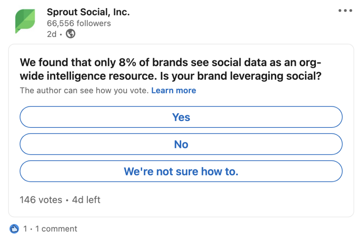Select the globe icon beside the timestamp
The height and width of the screenshot is (240, 363).
(x=70, y=34)
